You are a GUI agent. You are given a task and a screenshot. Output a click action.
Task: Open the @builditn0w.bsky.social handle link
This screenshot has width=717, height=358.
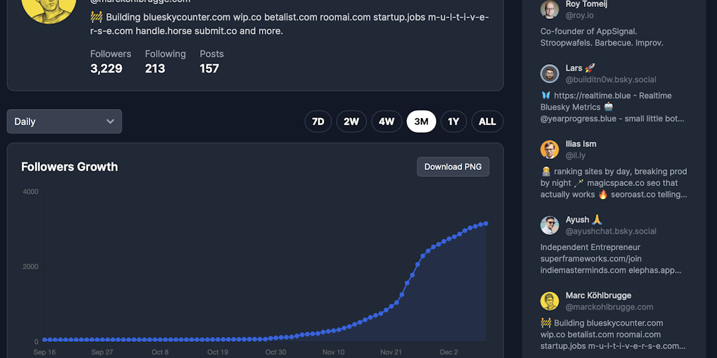click(x=611, y=80)
